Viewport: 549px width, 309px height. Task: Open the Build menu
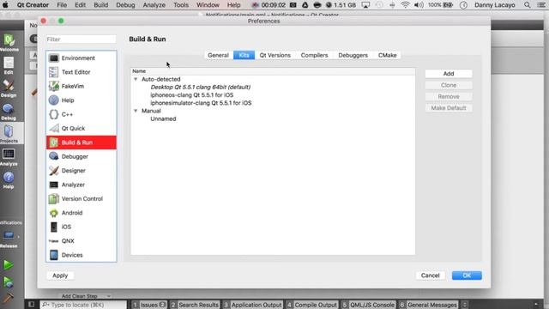(101, 5)
